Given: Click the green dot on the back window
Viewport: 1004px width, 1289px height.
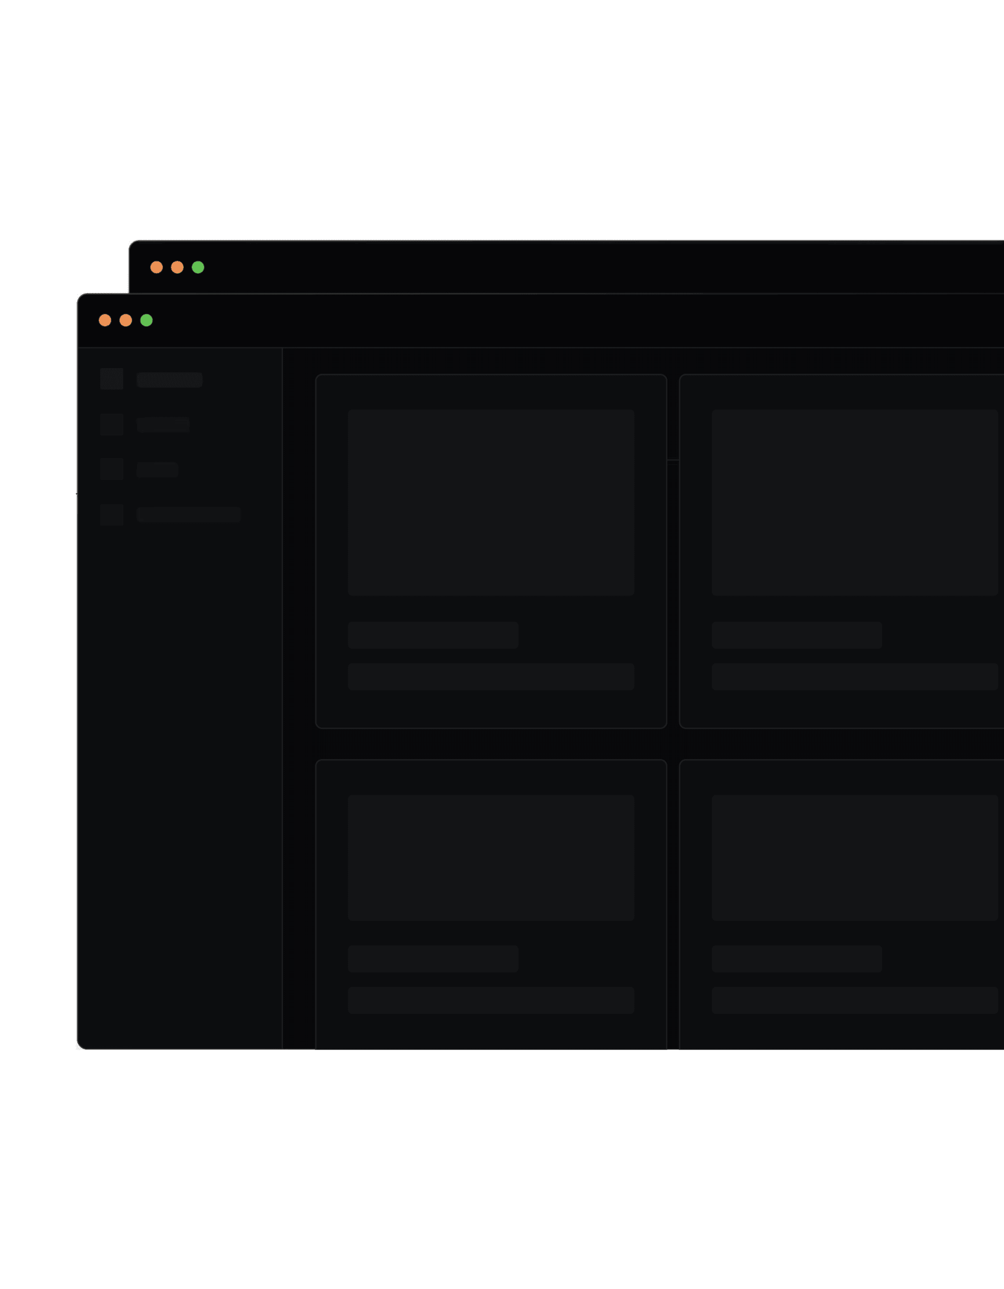Looking at the screenshot, I should click(198, 267).
